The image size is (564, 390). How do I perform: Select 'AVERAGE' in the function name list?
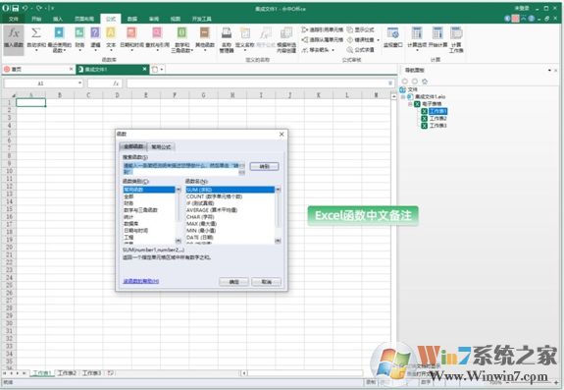212,210
